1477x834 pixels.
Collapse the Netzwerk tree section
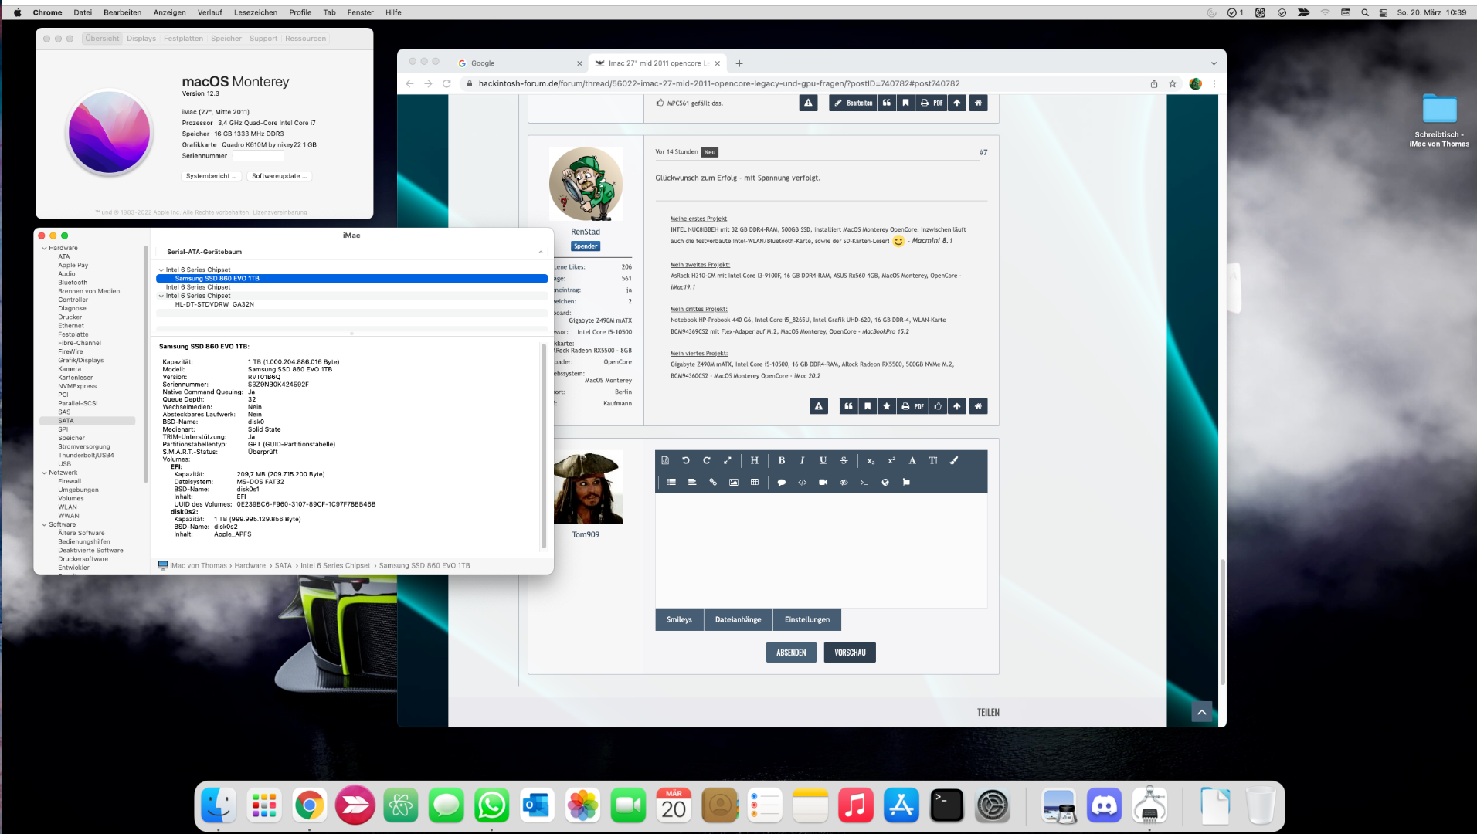click(44, 473)
